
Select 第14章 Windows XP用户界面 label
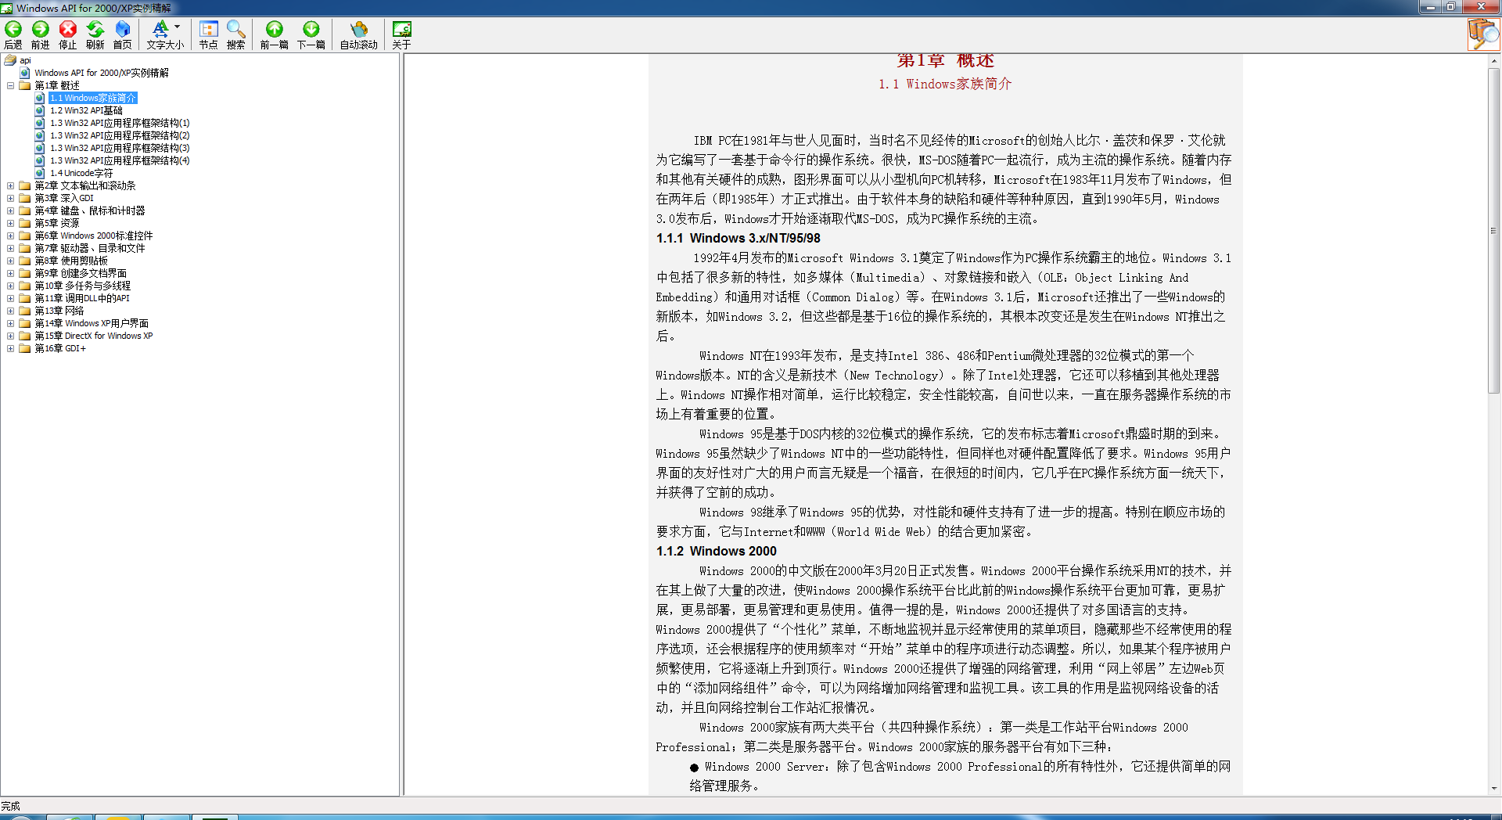pos(92,323)
